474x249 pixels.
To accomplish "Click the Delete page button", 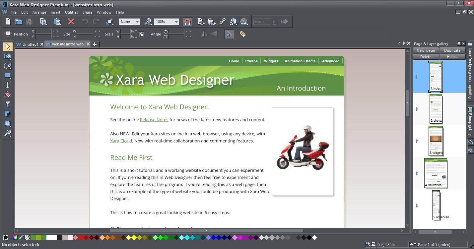I will pyautogui.click(x=426, y=57).
